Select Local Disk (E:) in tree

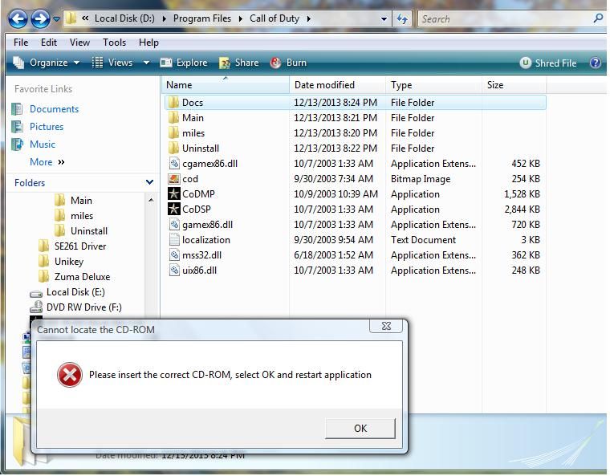point(75,292)
